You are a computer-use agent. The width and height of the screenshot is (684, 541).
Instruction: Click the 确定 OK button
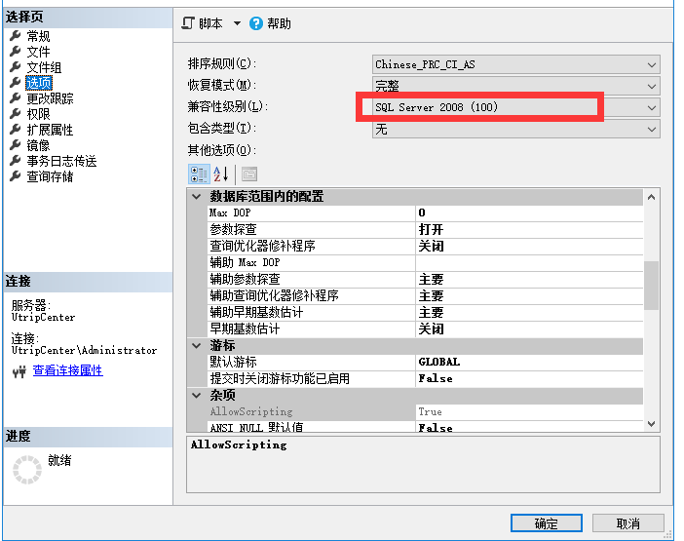pos(547,523)
